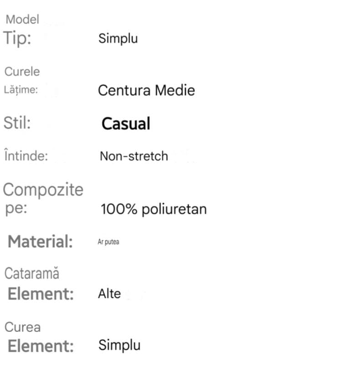The width and height of the screenshot is (340, 367).
Task: Click the "Lățime:" label
Action: click(x=21, y=90)
